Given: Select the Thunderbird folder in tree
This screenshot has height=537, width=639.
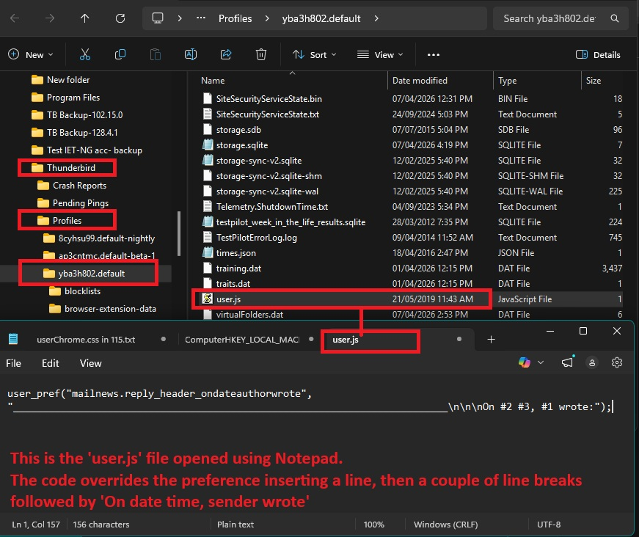Looking at the screenshot, I should coord(71,168).
